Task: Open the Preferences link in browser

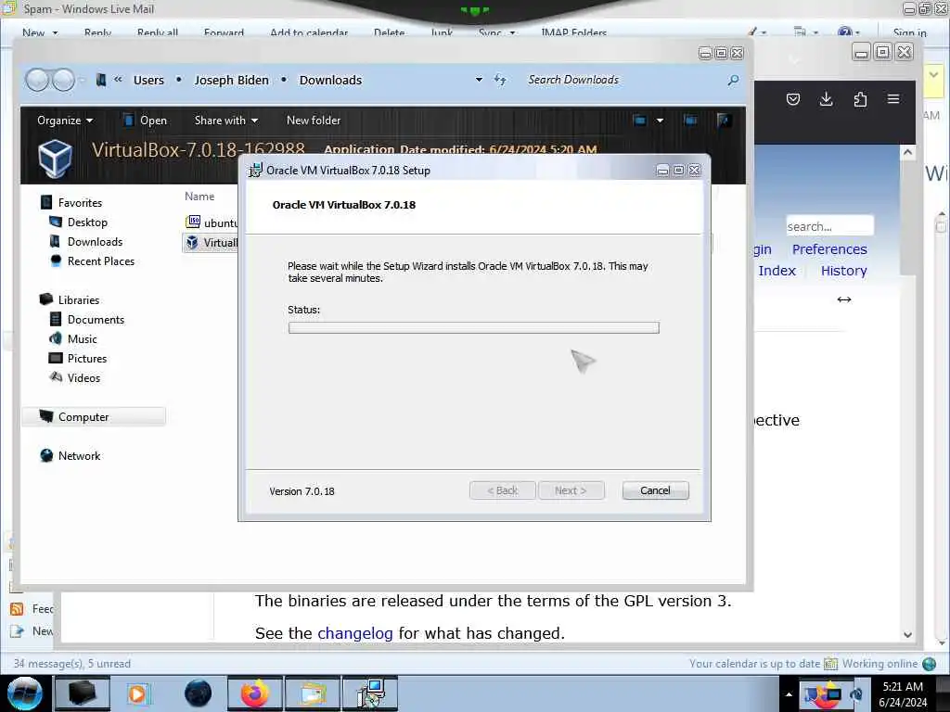Action: pos(829,248)
